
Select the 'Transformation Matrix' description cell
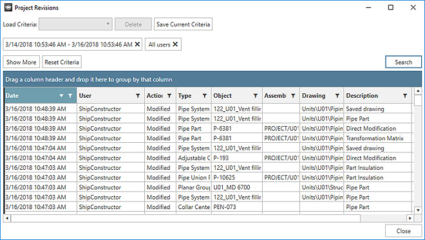tap(377, 138)
